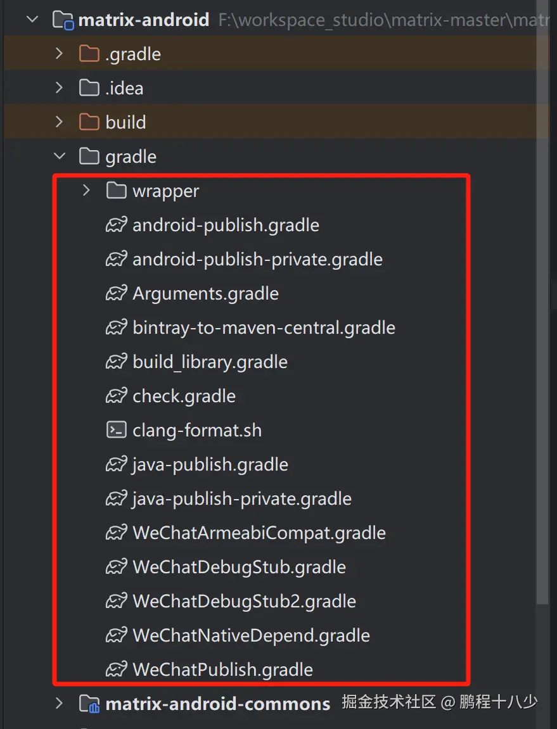The image size is (557, 729).
Task: Expand the .idea folder chevron
Action: point(60,88)
